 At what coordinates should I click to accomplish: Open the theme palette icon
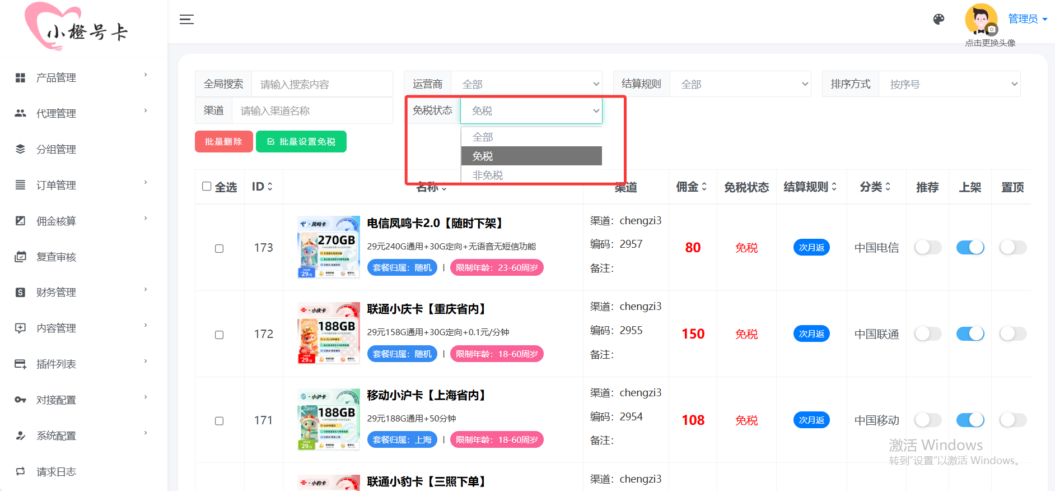pos(939,19)
